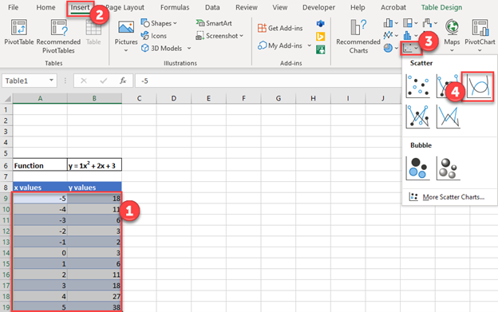Select the 'x values' header cell

(x=40, y=188)
